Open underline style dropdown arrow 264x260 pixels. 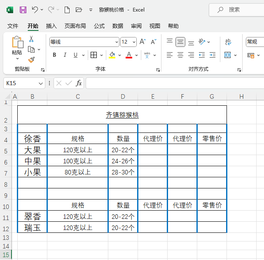[83, 55]
